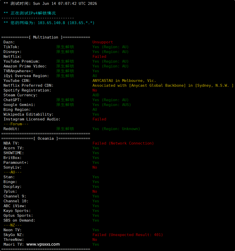Screen dimensions: 235x251
Task: Click the '---Forum---' subsection heading
Action: [x=16, y=124]
